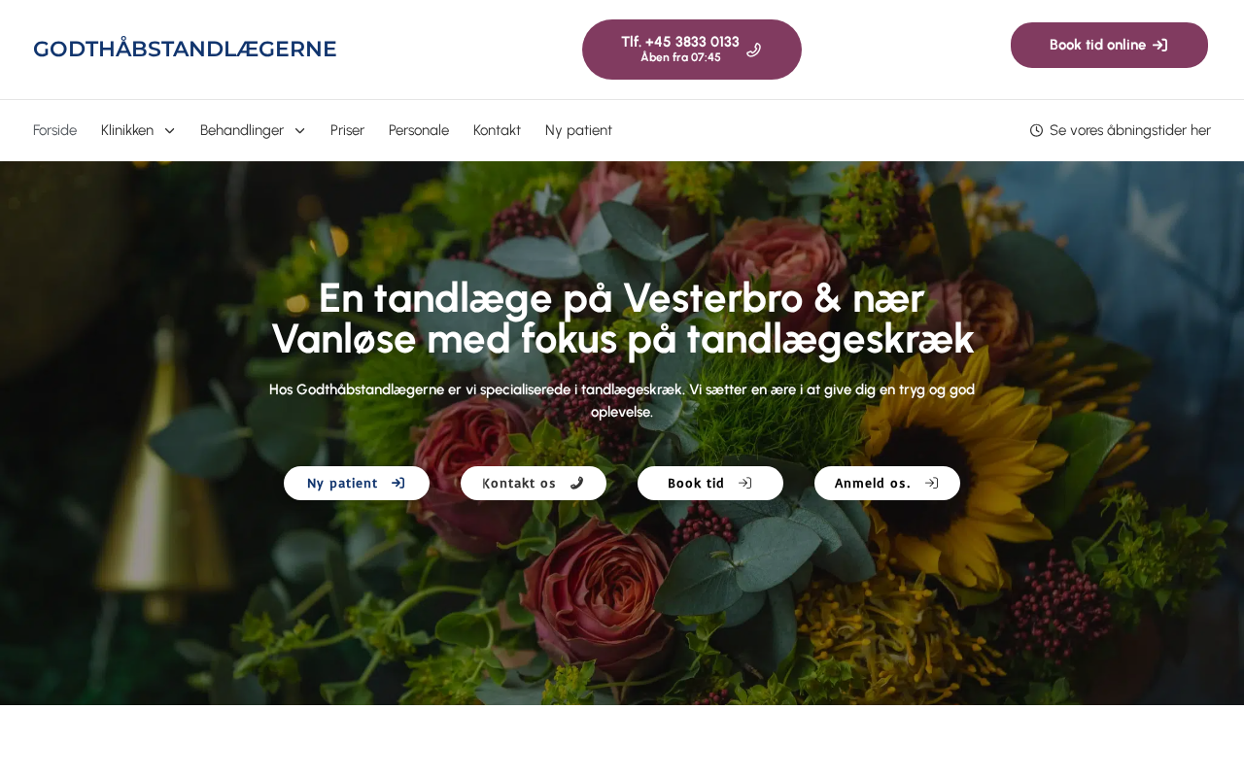
Task: Click the phone icon in the Tlf. button
Action: point(753,50)
